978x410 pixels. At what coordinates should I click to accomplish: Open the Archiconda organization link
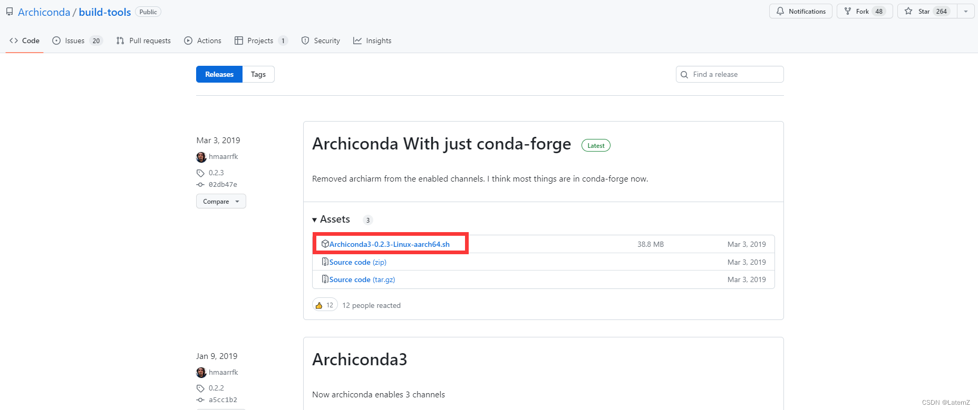click(x=44, y=12)
